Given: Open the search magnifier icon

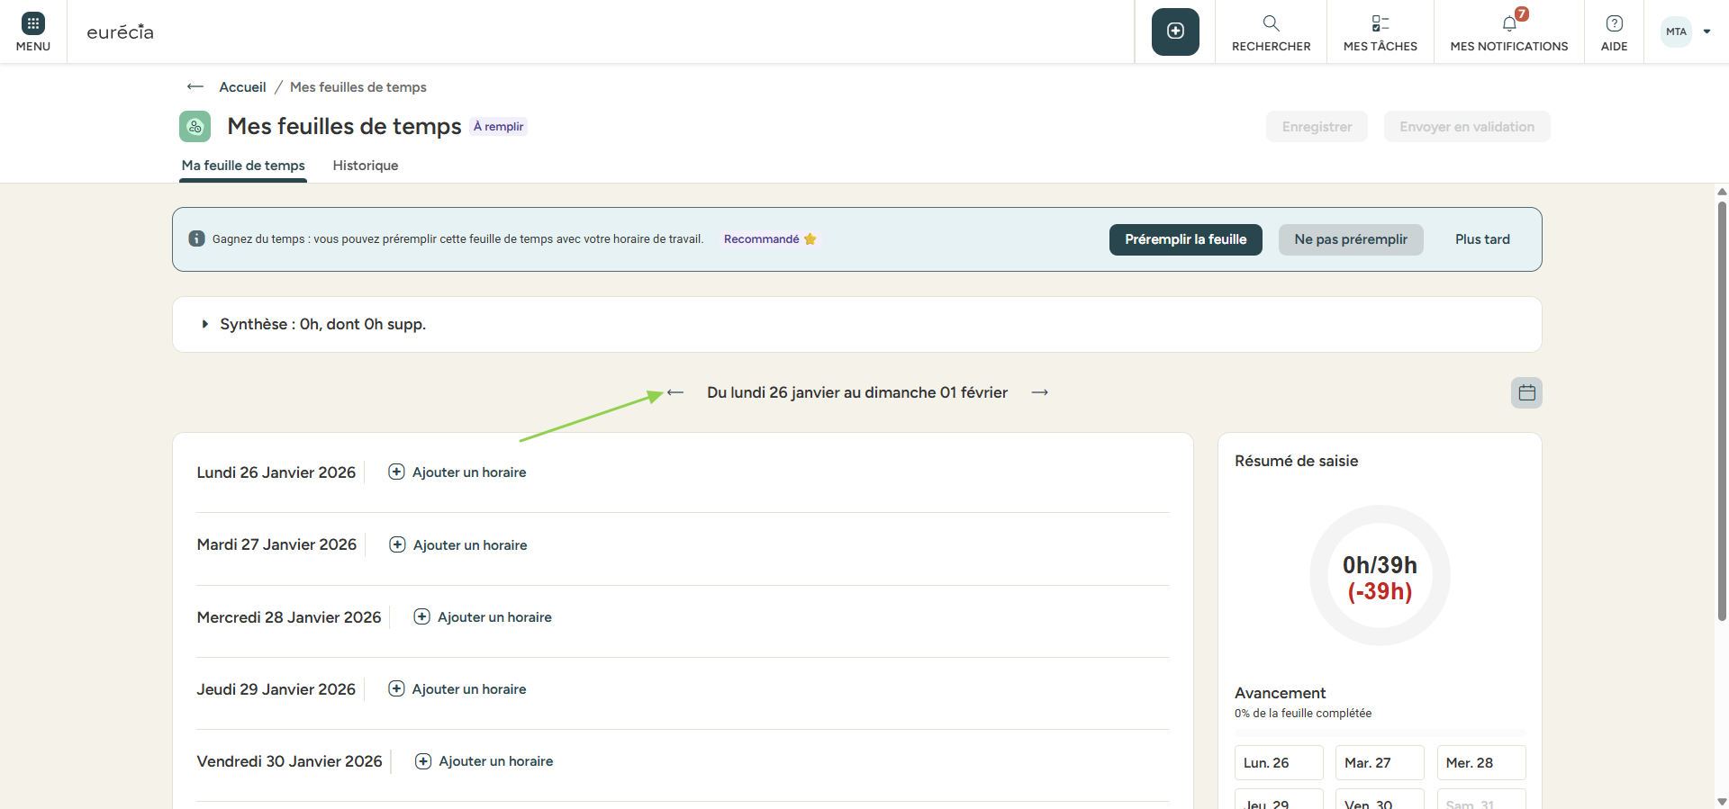Looking at the screenshot, I should [1271, 24].
